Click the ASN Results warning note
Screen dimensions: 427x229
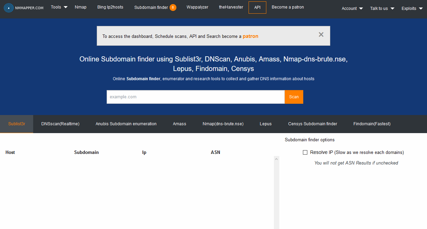coord(356,163)
